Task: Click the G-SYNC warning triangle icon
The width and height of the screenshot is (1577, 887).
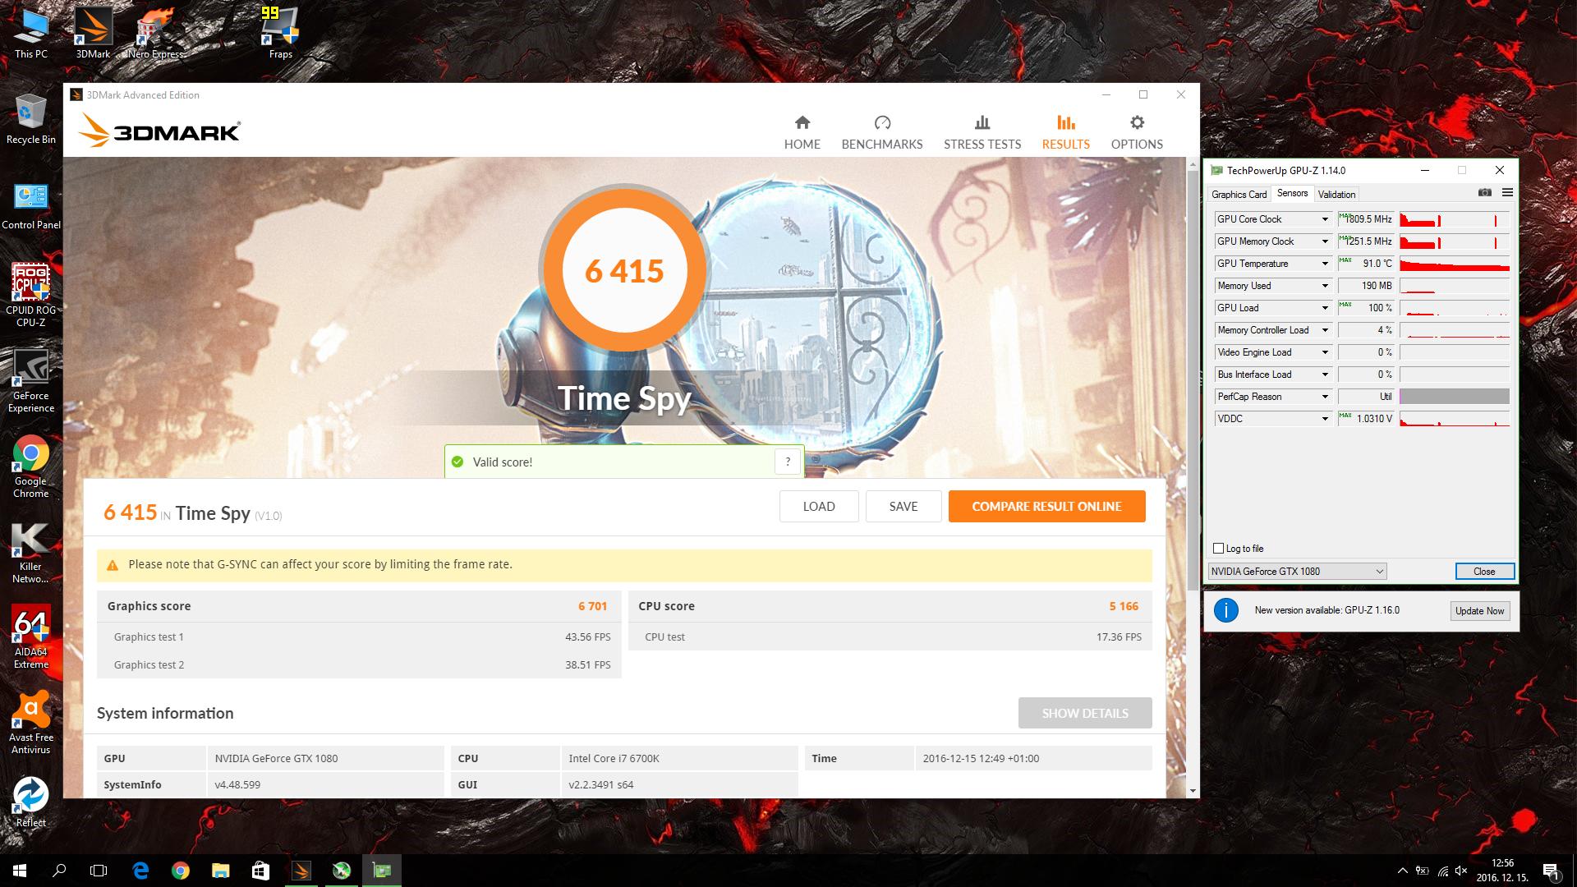Action: click(113, 565)
